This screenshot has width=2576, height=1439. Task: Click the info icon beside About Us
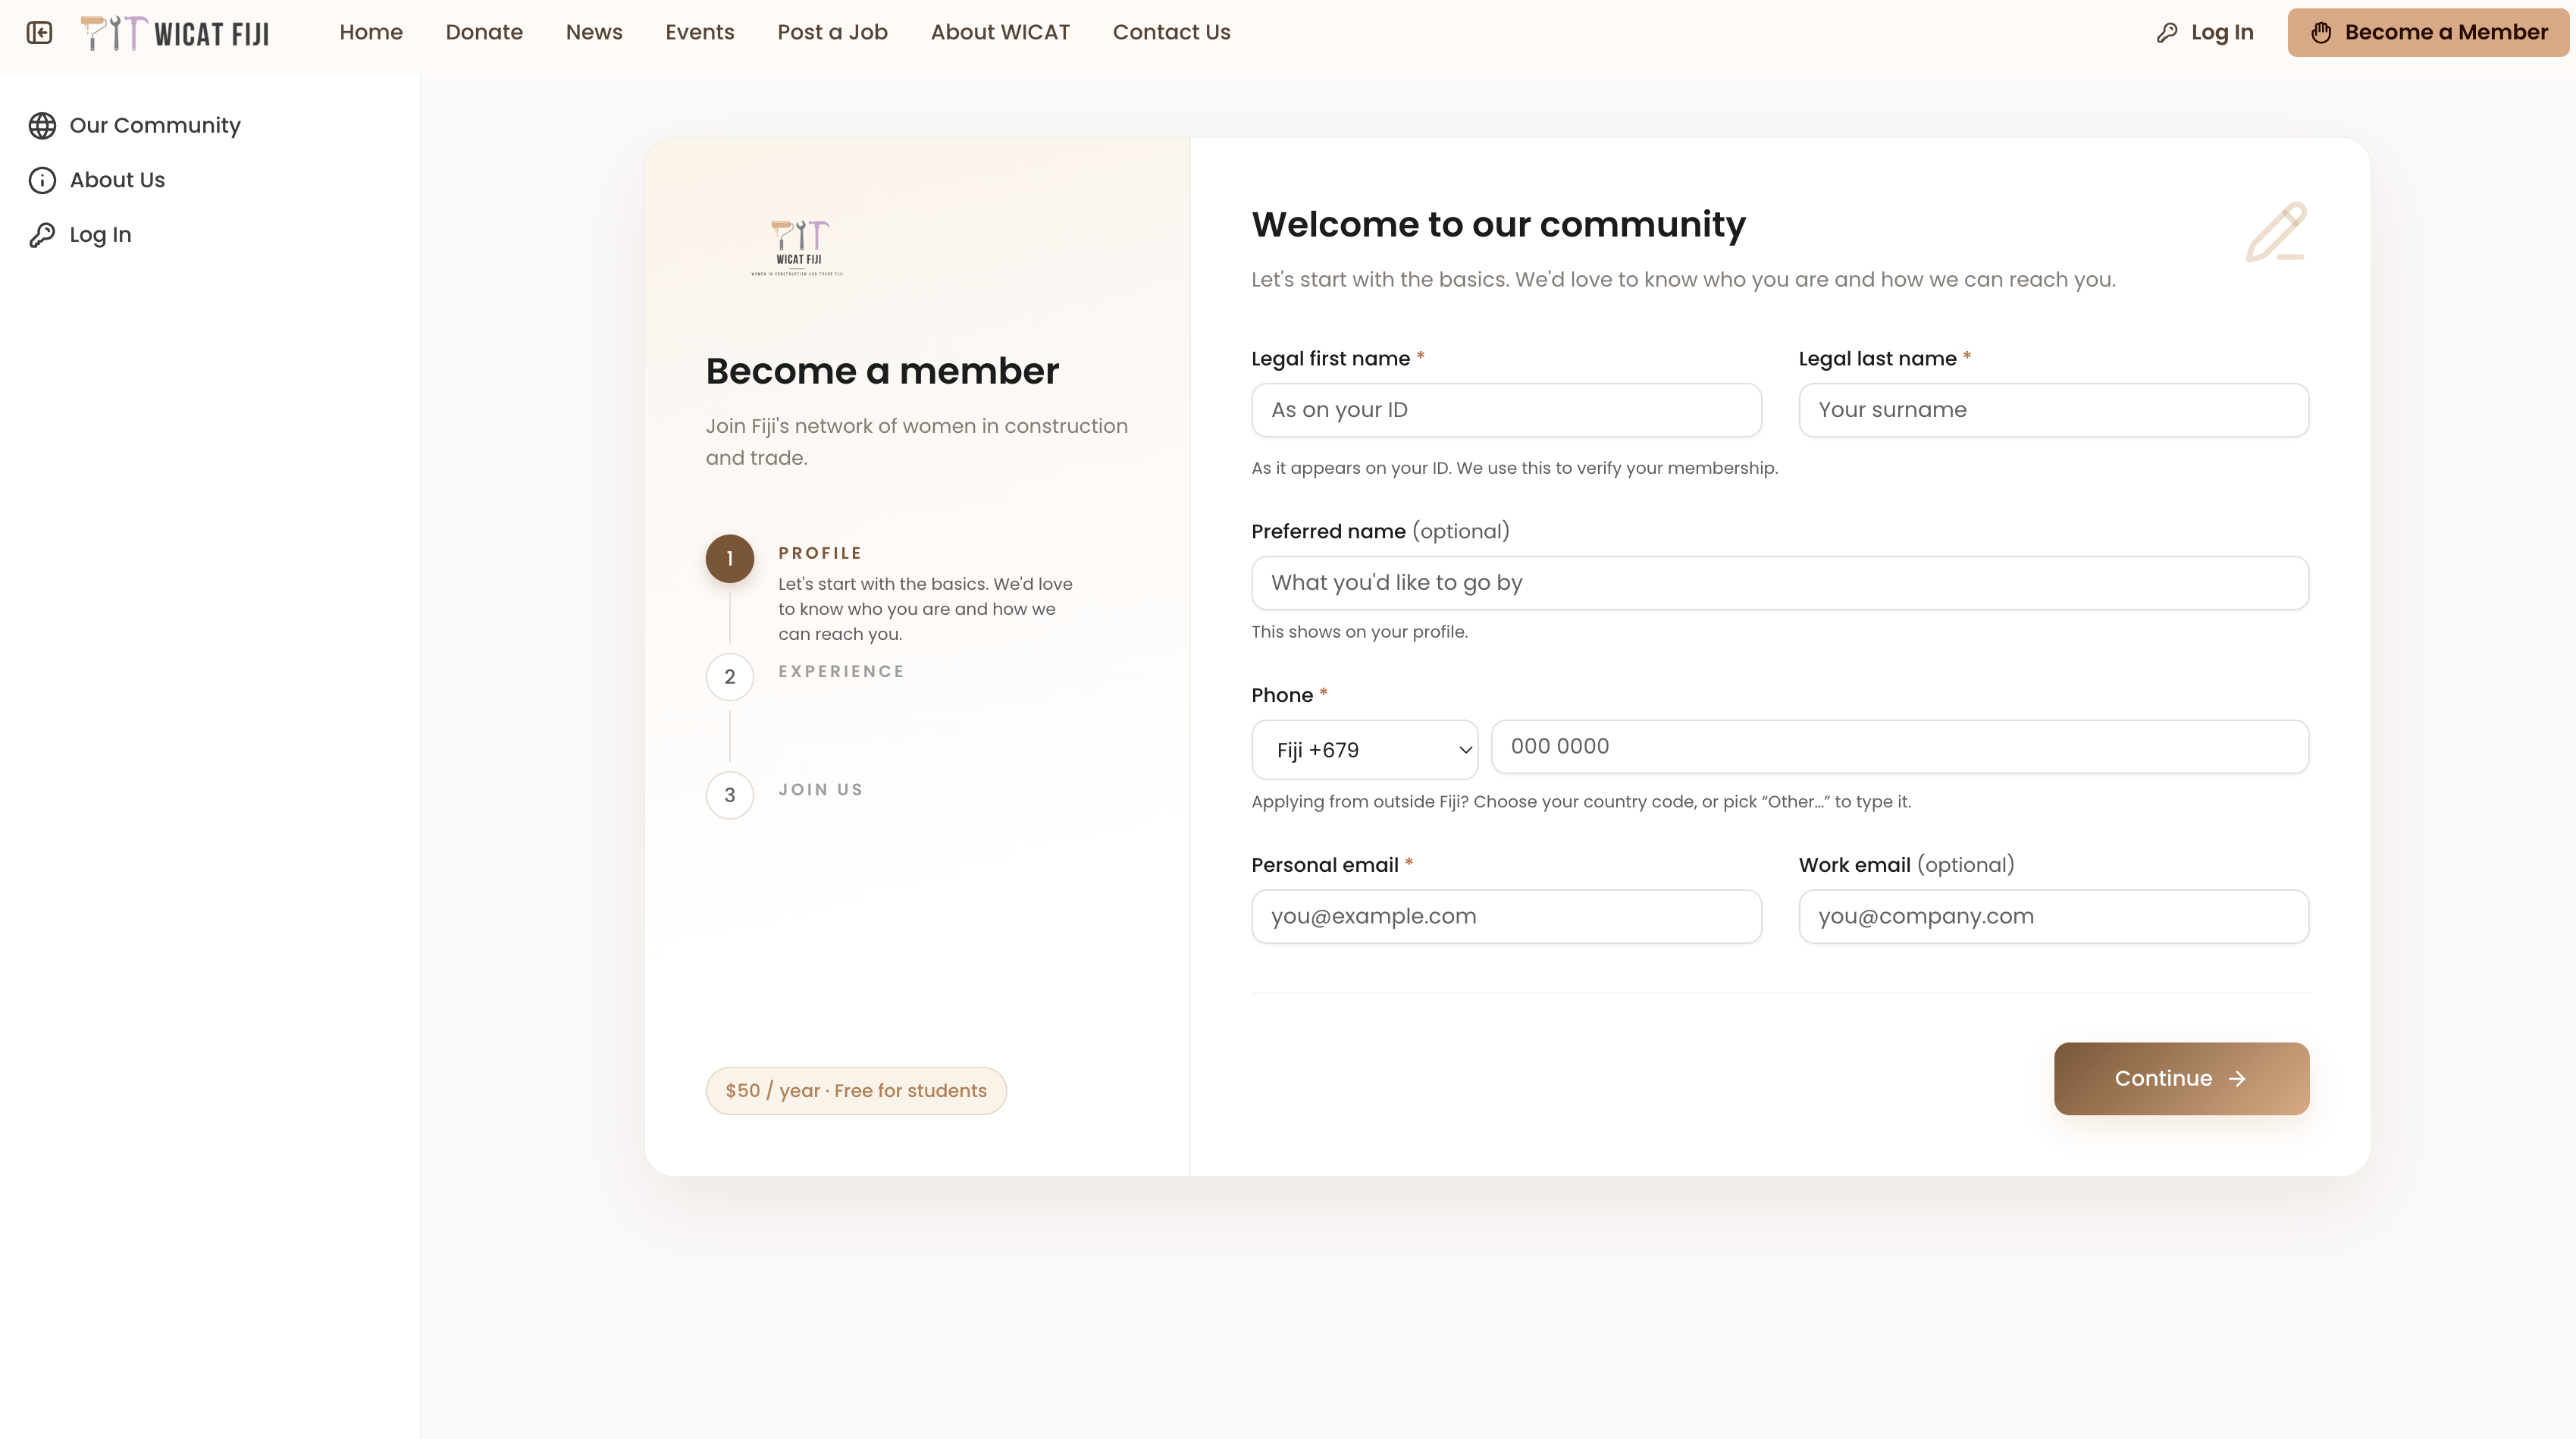(42, 180)
